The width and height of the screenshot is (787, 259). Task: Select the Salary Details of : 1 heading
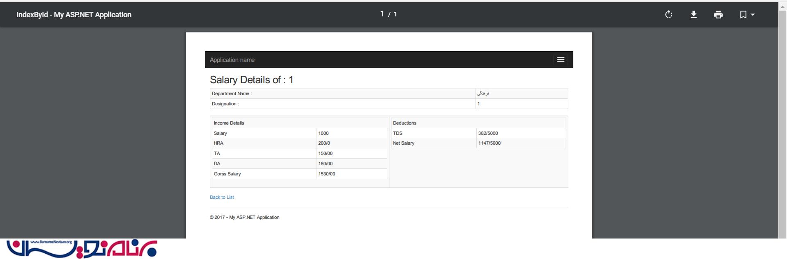[251, 80]
